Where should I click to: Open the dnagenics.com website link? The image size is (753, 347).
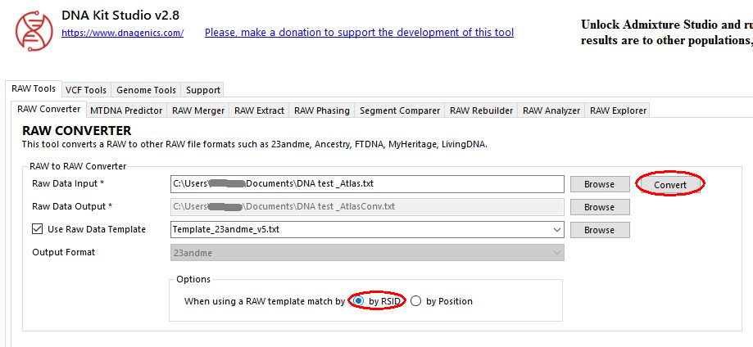point(123,33)
